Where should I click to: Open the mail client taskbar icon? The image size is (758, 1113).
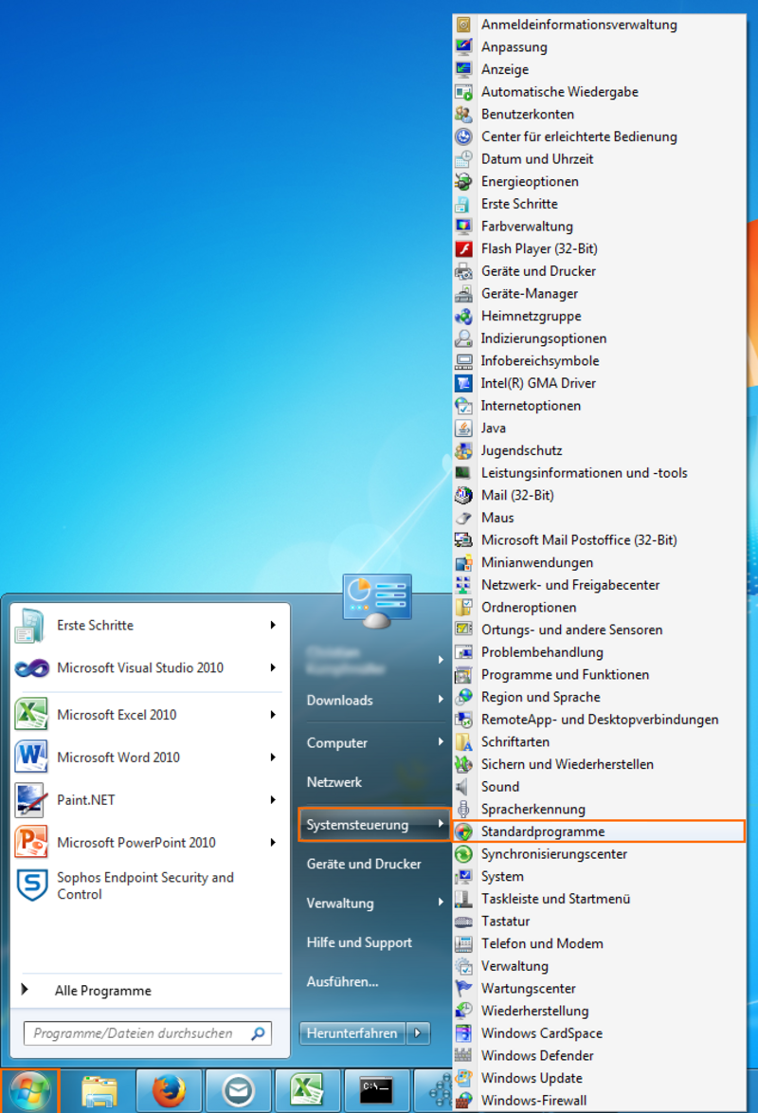click(239, 1091)
